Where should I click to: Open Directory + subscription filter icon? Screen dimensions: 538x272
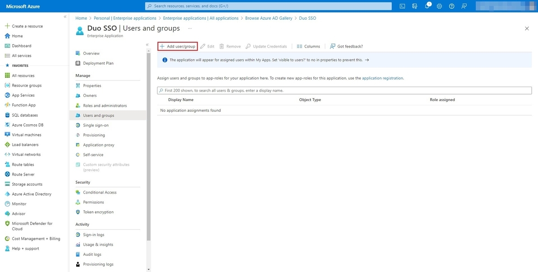point(415,6)
